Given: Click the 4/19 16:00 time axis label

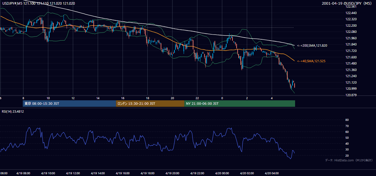Looking at the screenshot, I should point(122,173).
